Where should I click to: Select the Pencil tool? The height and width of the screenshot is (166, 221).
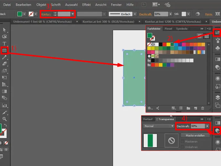[x=4, y=57]
